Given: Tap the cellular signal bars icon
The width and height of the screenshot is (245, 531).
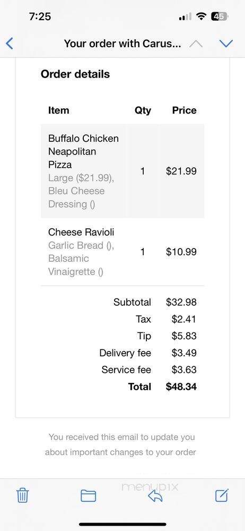Looking at the screenshot, I should pos(185,16).
